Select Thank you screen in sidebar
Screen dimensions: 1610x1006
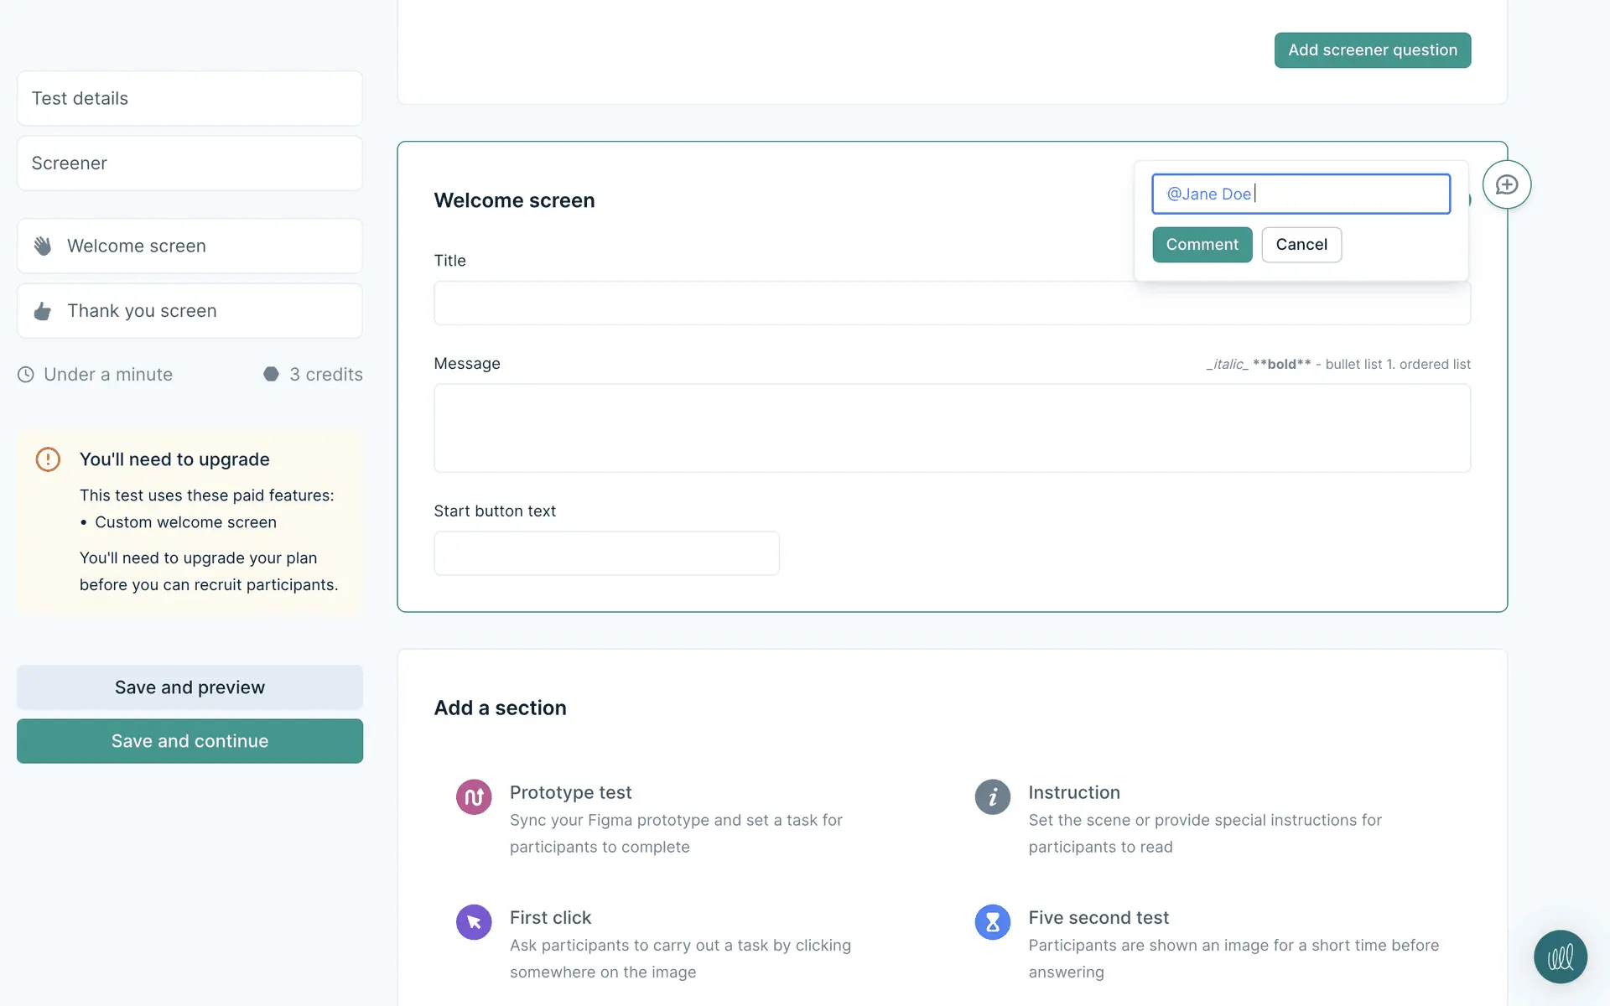click(x=190, y=311)
